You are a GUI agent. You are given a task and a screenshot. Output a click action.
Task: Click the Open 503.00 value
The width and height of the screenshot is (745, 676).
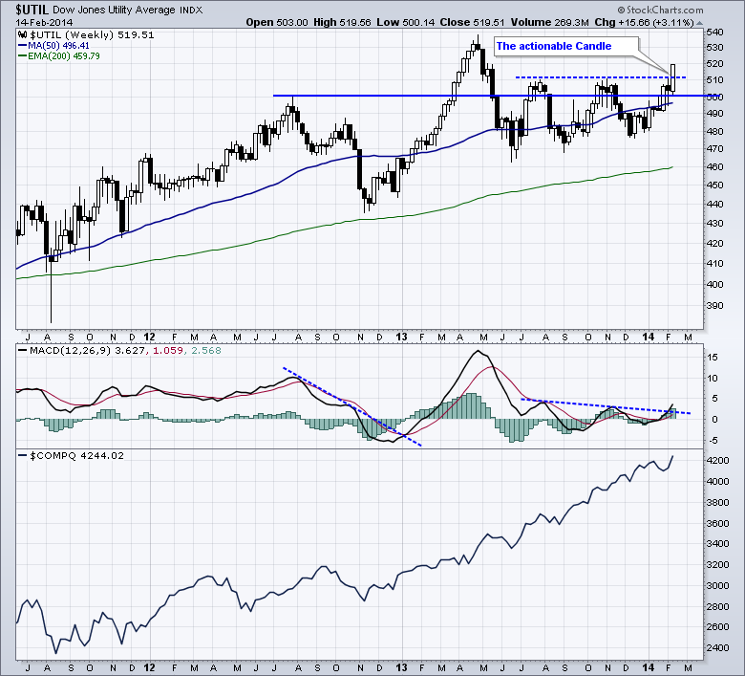[277, 22]
